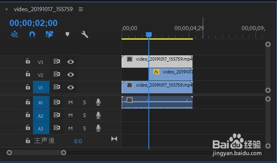Viewport: 277px width, 163px height.
Task: Open sequence panel menu hamburger icon
Action: point(81,9)
